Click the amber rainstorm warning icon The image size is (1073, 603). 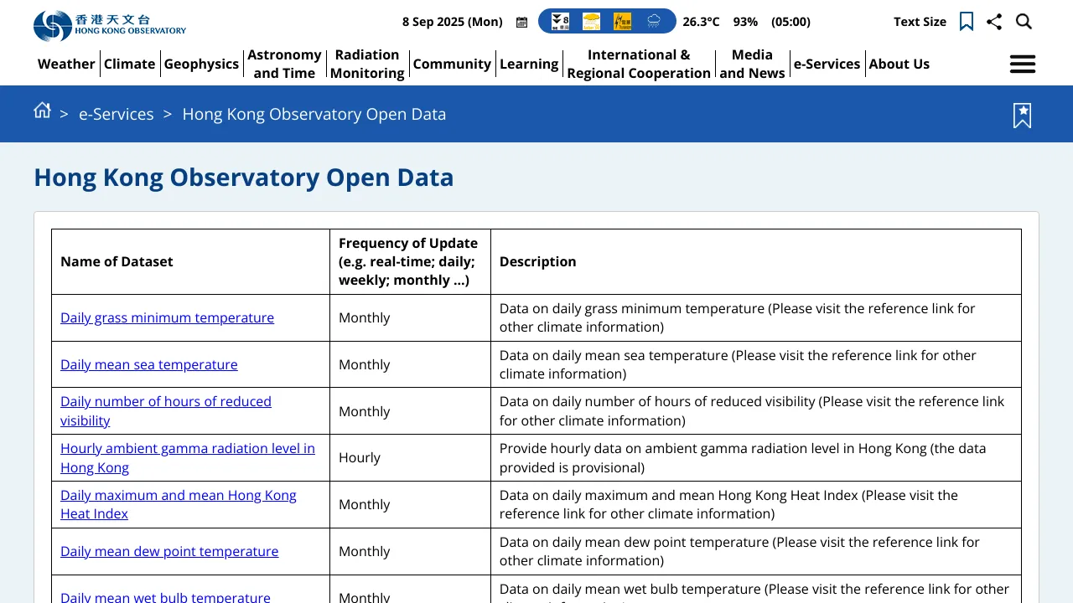pos(591,22)
